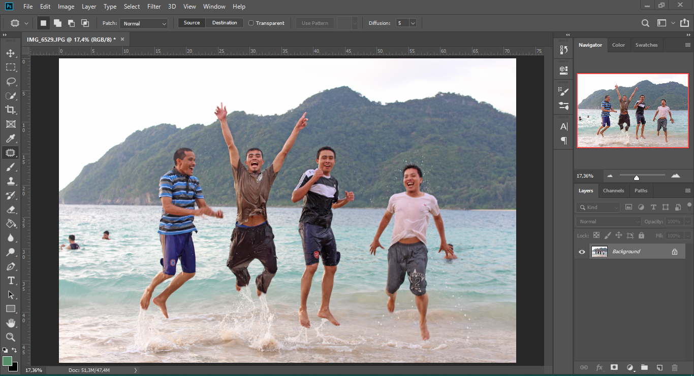
Task: Click the foreground color swatch
Action: (7, 361)
